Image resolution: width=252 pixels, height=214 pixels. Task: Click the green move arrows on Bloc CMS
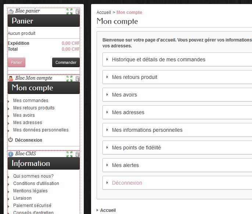(69, 154)
